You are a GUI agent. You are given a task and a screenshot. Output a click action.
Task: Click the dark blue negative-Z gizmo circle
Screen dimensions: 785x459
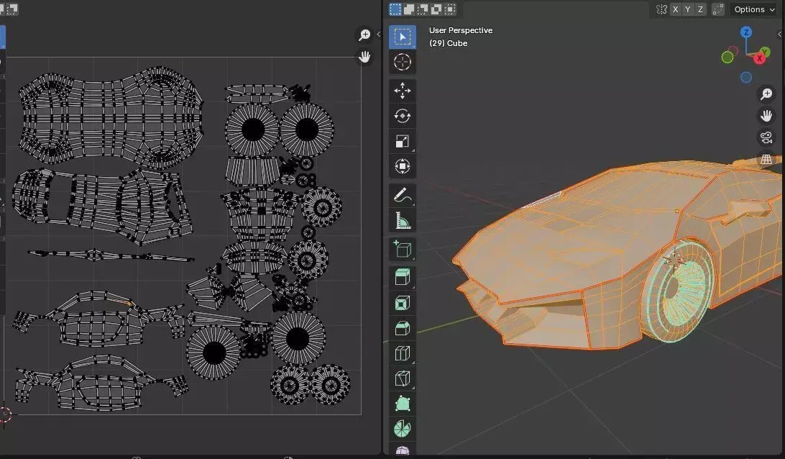click(x=746, y=77)
